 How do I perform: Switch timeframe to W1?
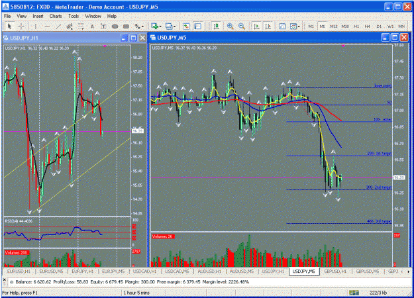(x=390, y=26)
